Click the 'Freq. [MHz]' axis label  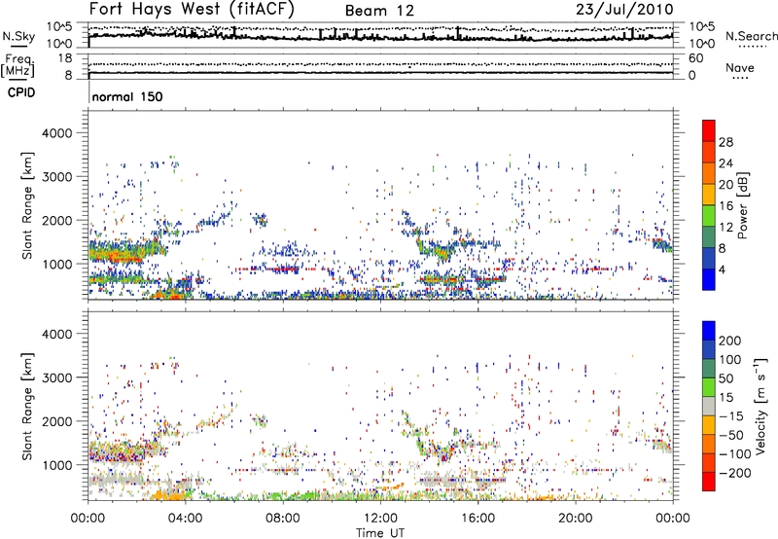pos(18,66)
